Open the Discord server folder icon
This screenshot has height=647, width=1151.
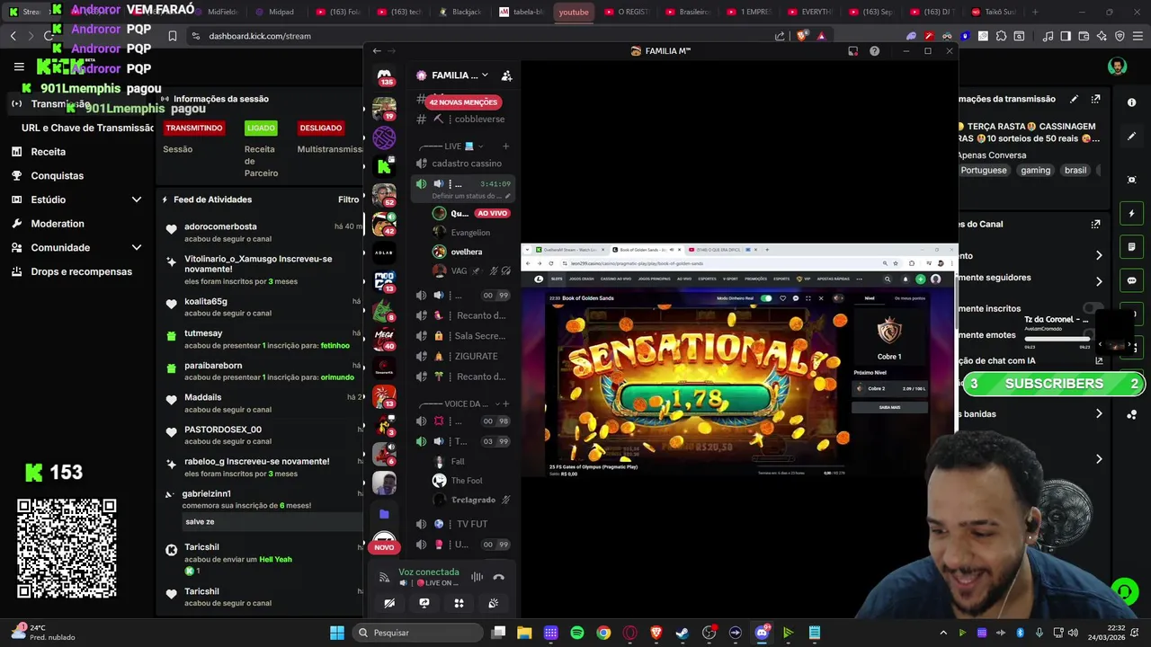(x=384, y=514)
